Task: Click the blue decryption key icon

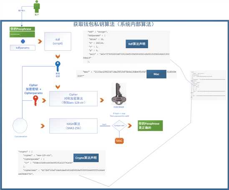Action: (x=58, y=66)
